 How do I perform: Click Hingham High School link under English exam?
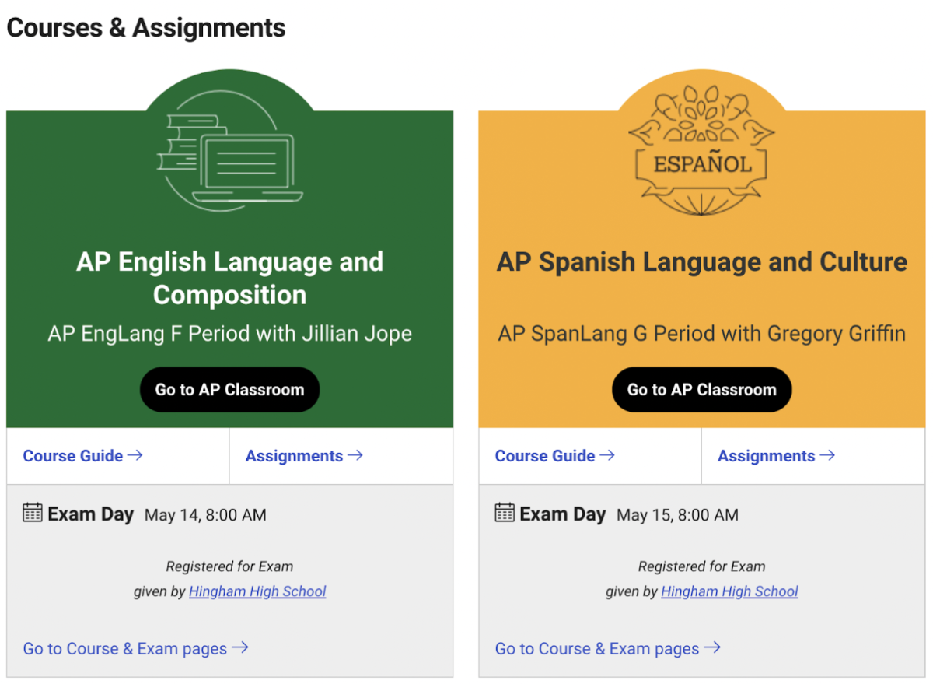257,591
